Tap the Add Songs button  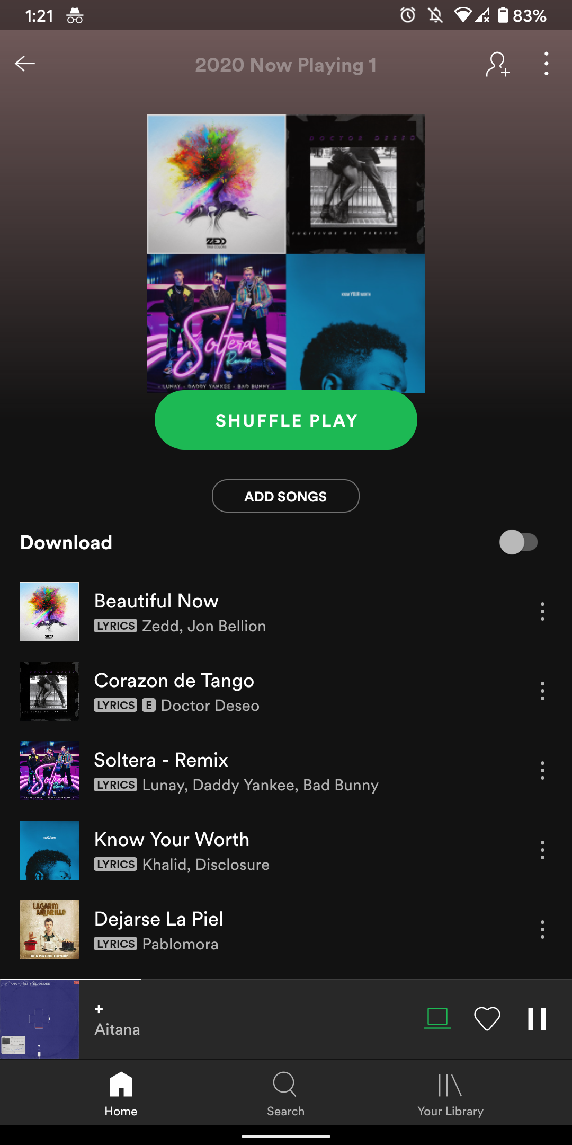coord(285,496)
